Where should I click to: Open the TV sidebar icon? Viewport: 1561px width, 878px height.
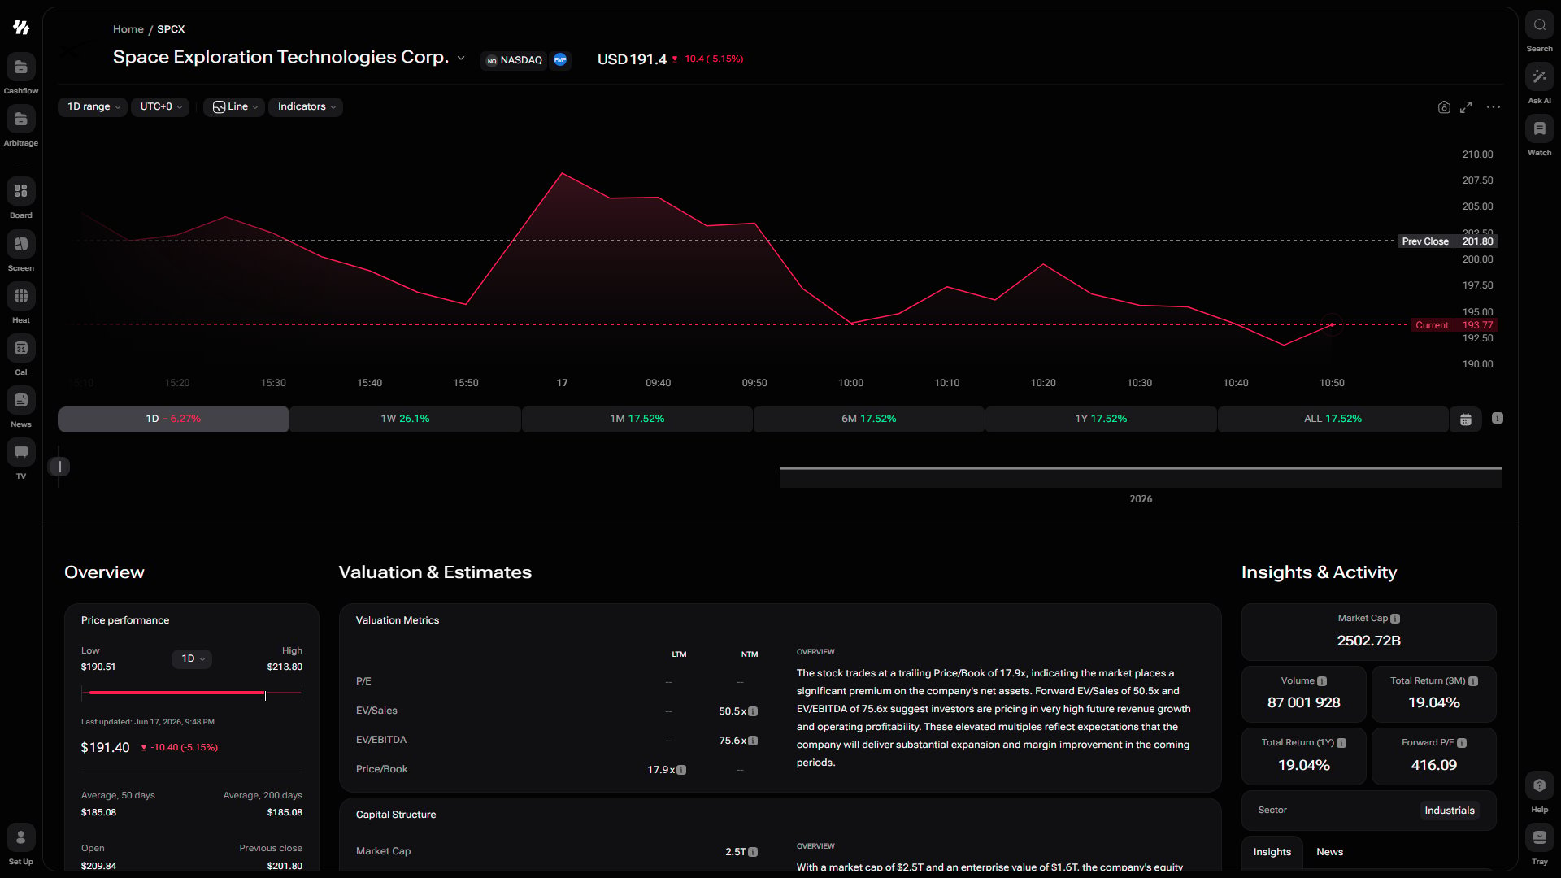(x=21, y=452)
